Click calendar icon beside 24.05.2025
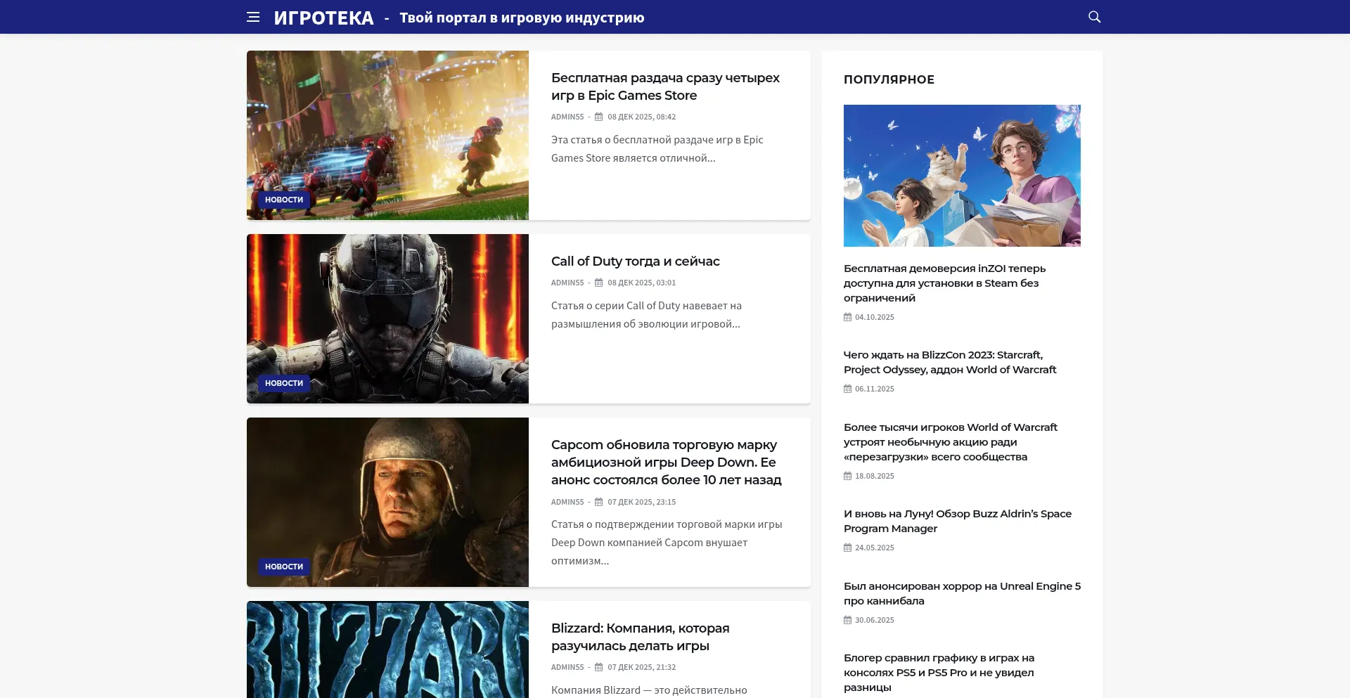Image resolution: width=1350 pixels, height=698 pixels. point(848,548)
